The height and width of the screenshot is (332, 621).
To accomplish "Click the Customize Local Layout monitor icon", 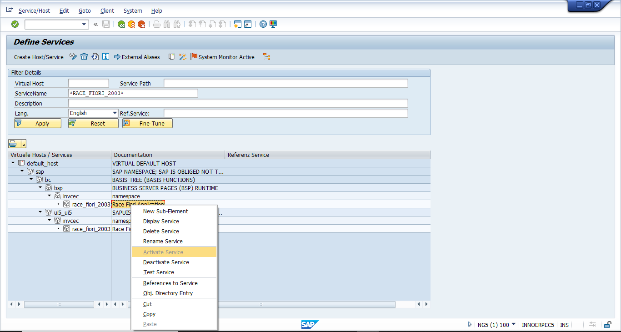I will tap(273, 25).
